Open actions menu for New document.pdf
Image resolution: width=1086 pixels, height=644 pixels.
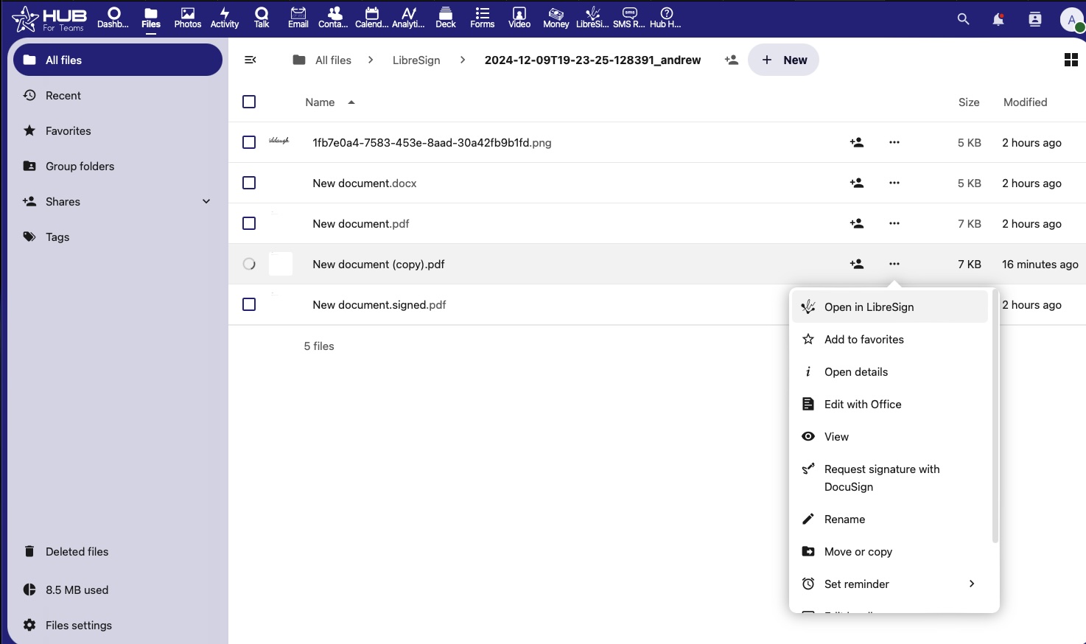tap(894, 223)
